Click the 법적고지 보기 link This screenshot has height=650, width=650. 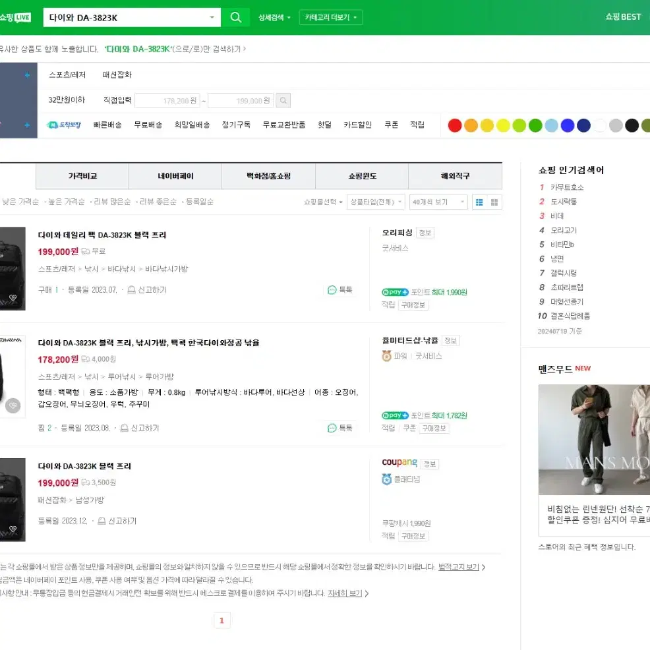point(458,567)
